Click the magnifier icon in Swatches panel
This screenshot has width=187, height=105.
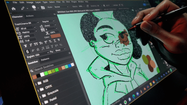32,71
